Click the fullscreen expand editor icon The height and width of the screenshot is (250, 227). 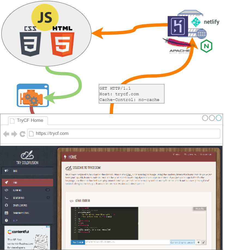(204, 242)
